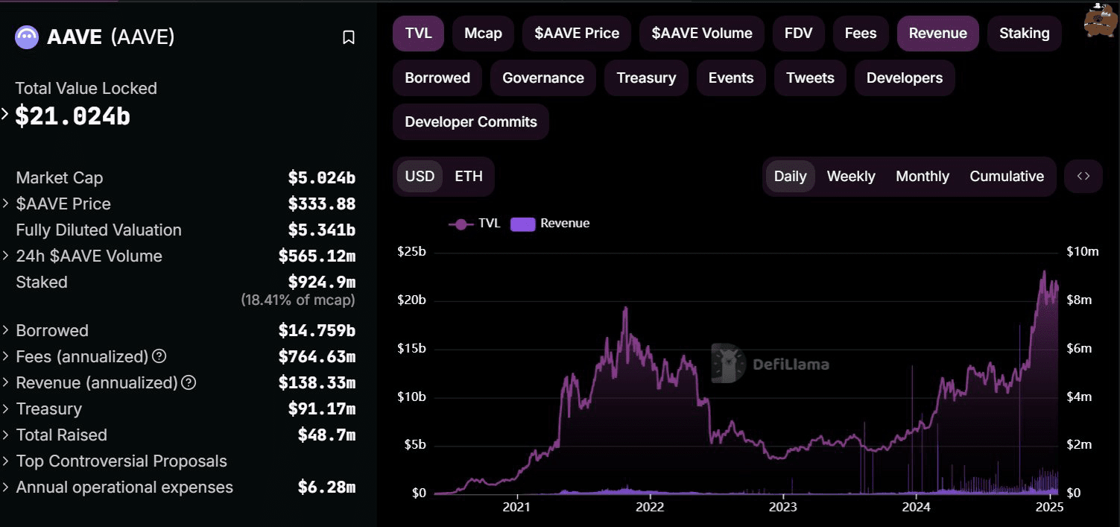Click the Cumulative view button
Viewport: 1120px width, 527px height.
tap(1006, 176)
